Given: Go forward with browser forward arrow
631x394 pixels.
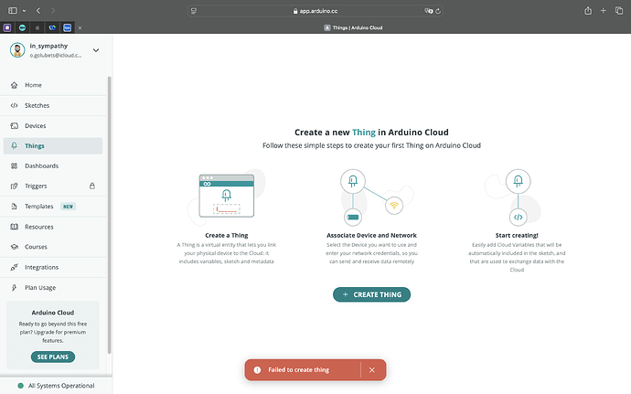Looking at the screenshot, I should pos(53,11).
